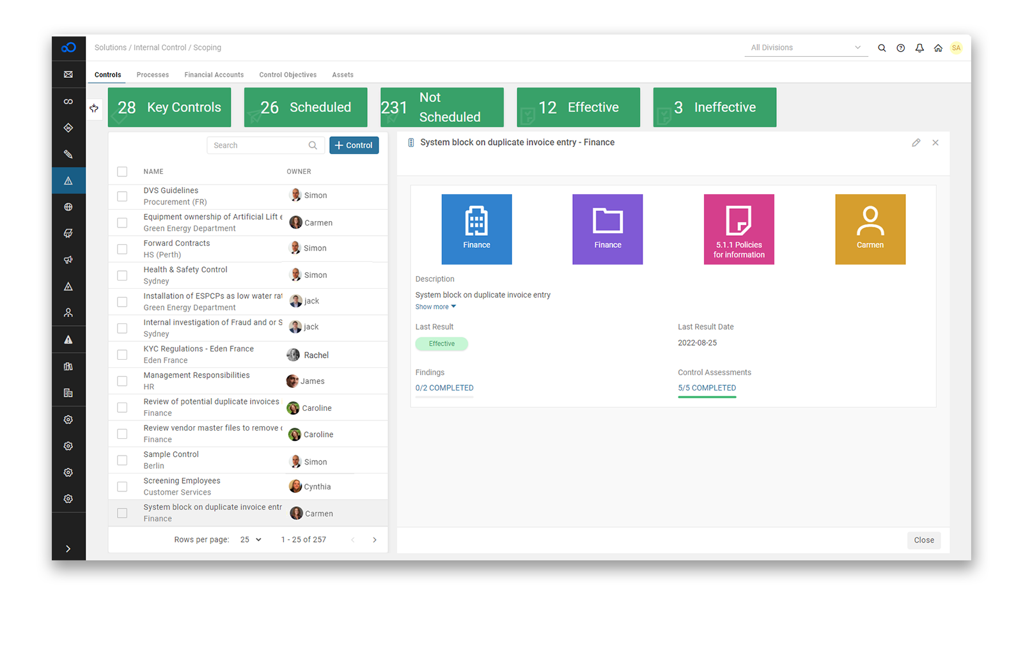Screen dimensions: 1023x653
Task: Open the Control Objectives tab
Action: (288, 75)
